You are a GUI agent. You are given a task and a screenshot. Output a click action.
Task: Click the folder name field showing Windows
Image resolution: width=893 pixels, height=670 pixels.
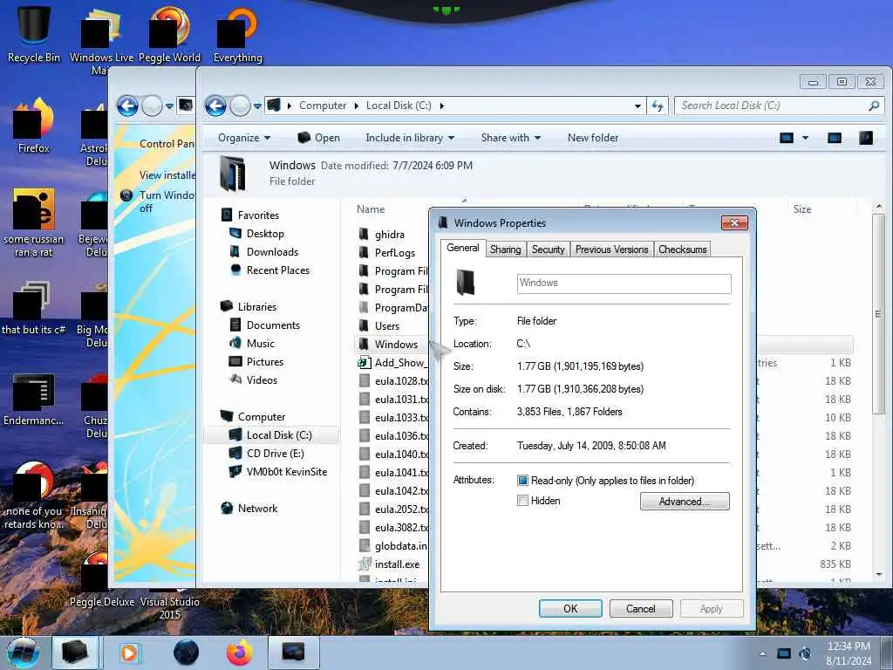click(624, 284)
